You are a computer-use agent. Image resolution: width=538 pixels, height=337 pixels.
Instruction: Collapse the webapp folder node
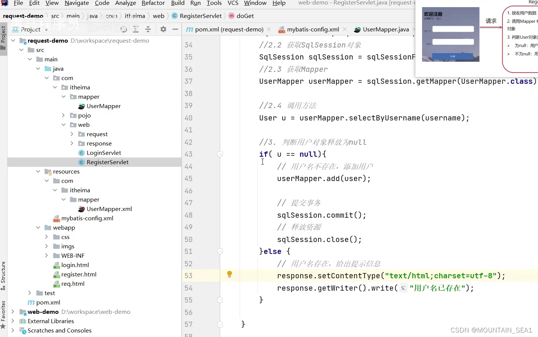pos(38,227)
